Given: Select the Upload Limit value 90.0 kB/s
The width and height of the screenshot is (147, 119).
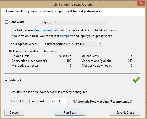Looking at the screenshot, I should pyautogui.click(x=65, y=56).
